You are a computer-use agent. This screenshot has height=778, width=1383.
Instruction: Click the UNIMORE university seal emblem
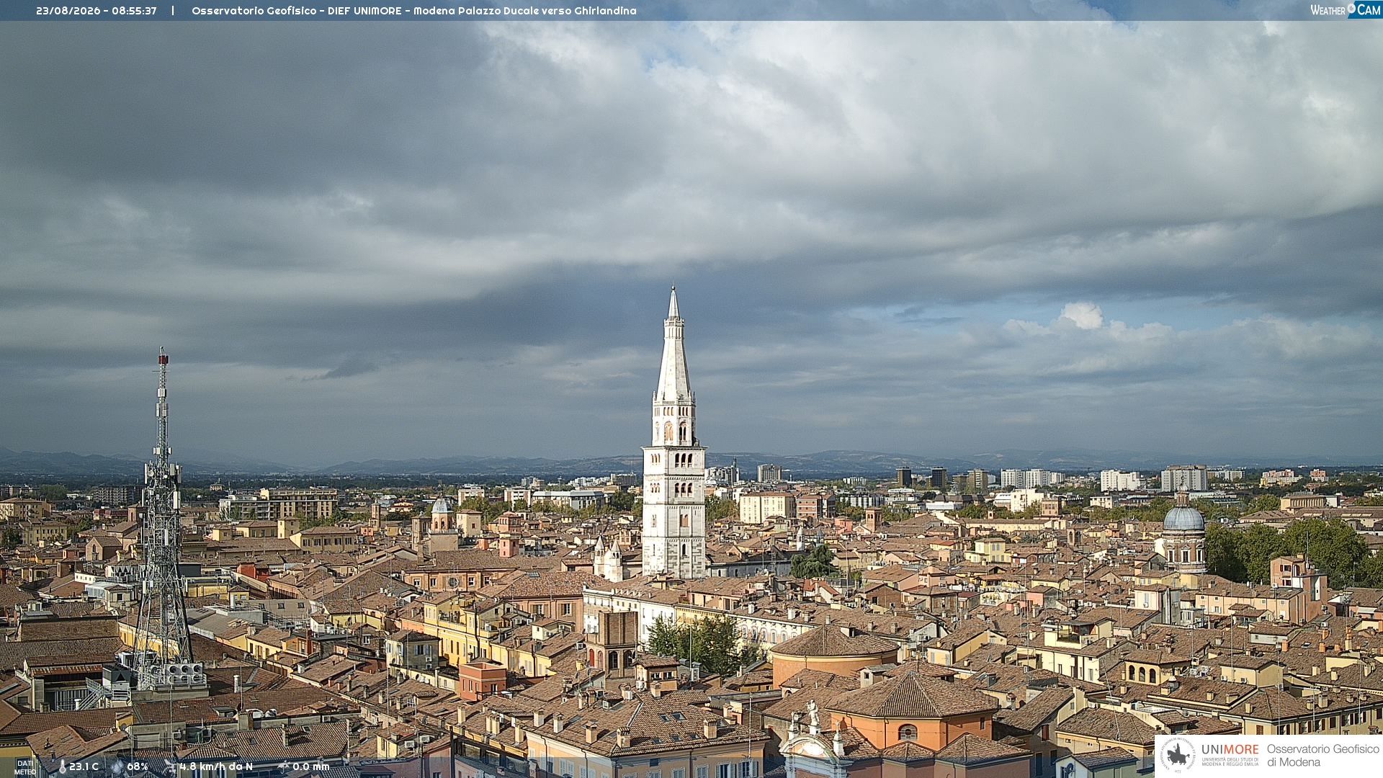pyautogui.click(x=1178, y=755)
